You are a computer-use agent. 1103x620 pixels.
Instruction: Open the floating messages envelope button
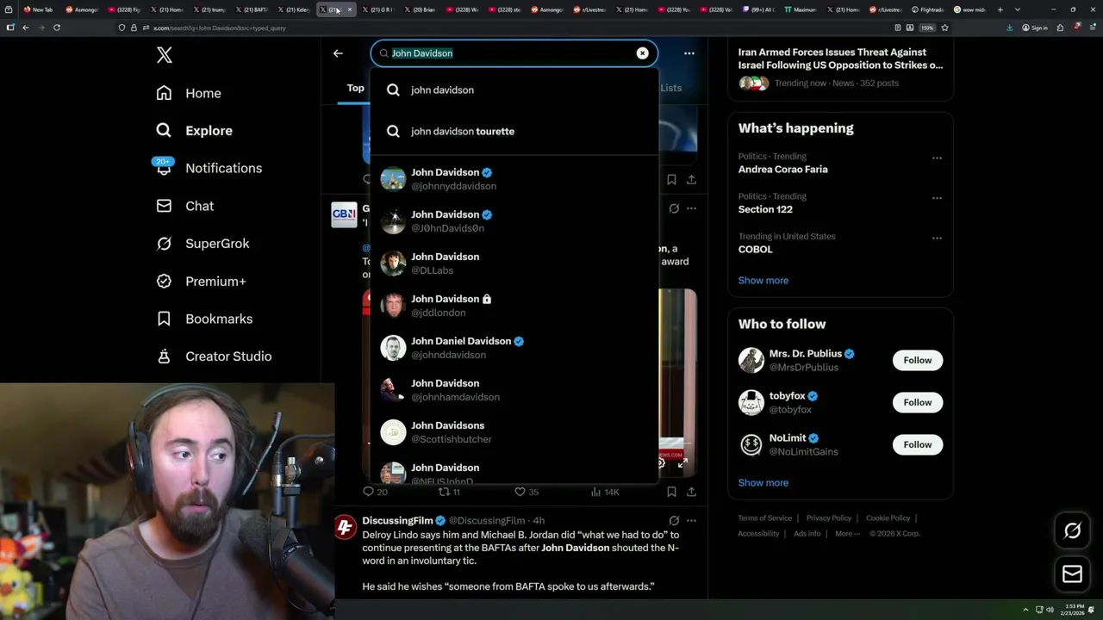1072,574
